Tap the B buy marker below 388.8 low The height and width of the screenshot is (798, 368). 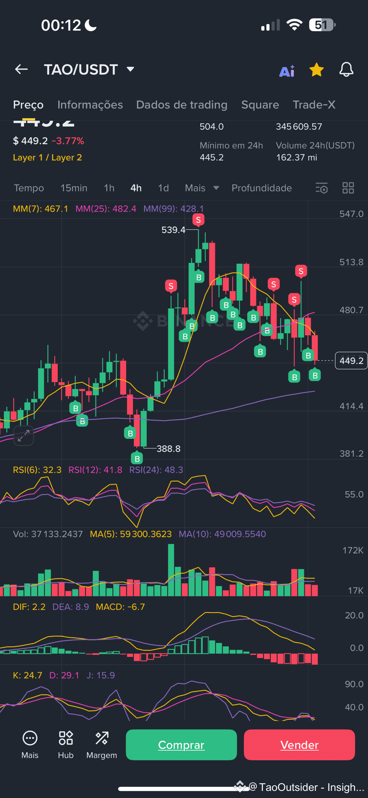coord(137,458)
